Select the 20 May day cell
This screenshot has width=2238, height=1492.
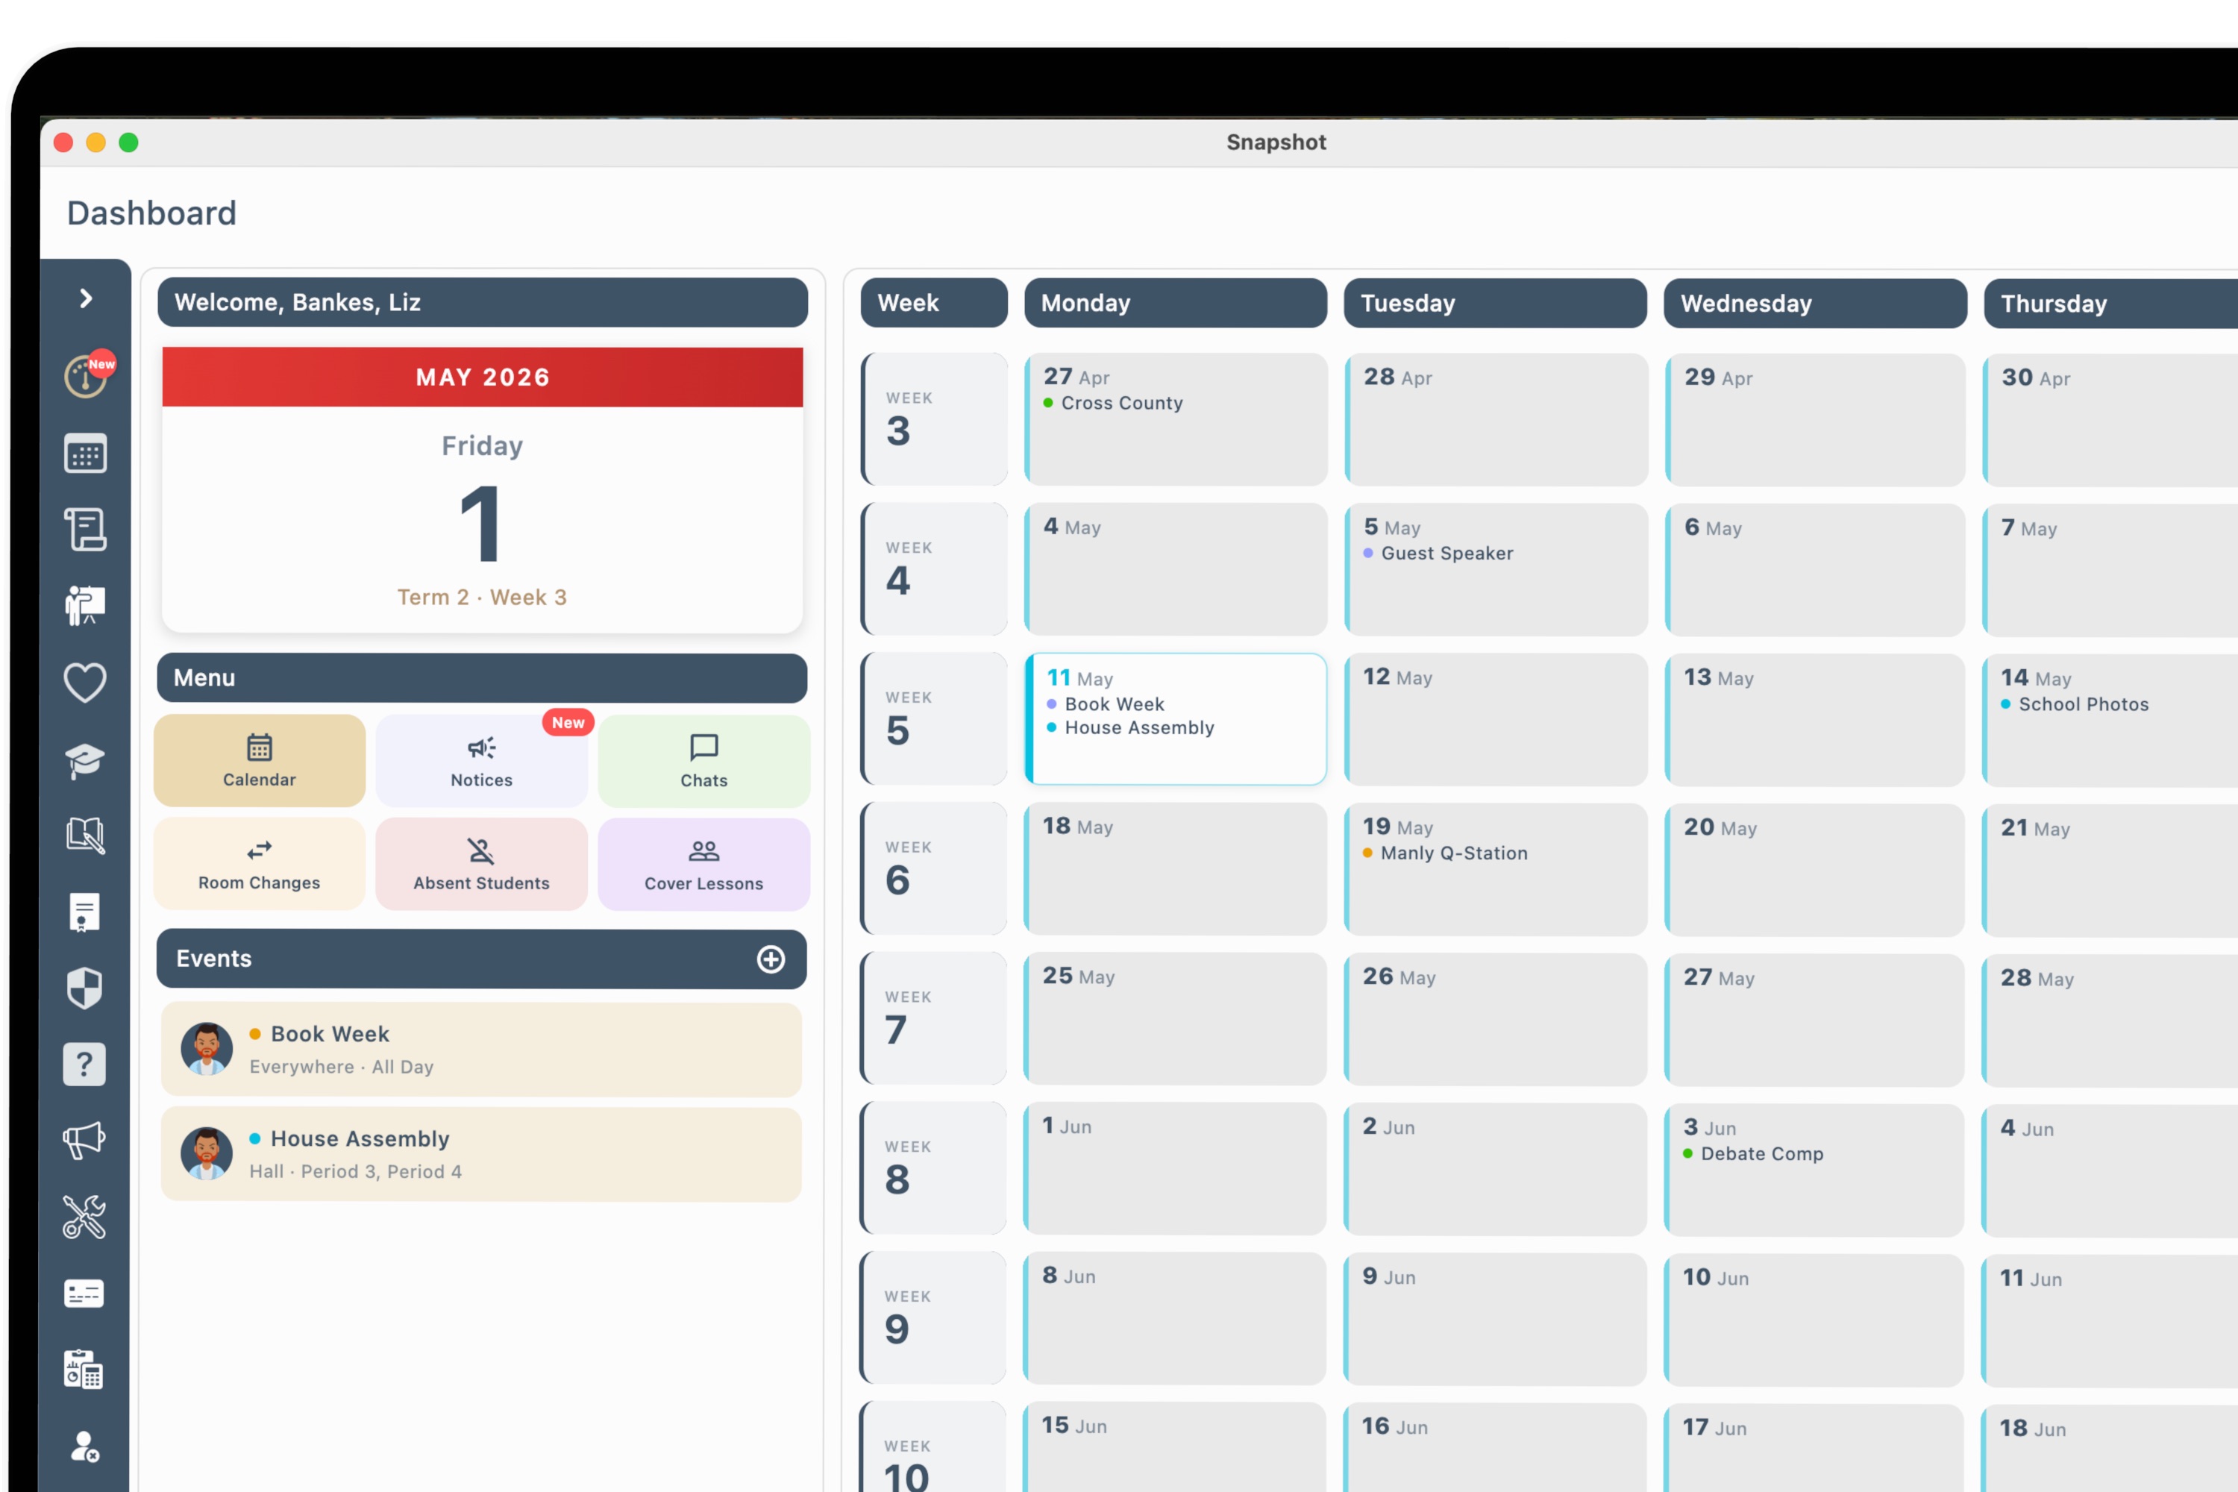[x=1816, y=869]
